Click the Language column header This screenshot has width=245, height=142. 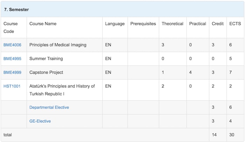click(115, 28)
